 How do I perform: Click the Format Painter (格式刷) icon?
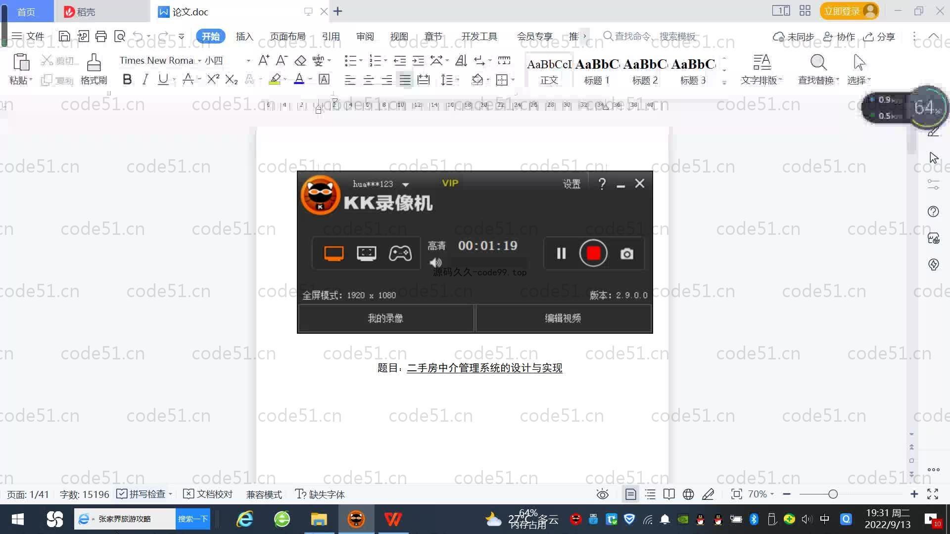(x=94, y=63)
